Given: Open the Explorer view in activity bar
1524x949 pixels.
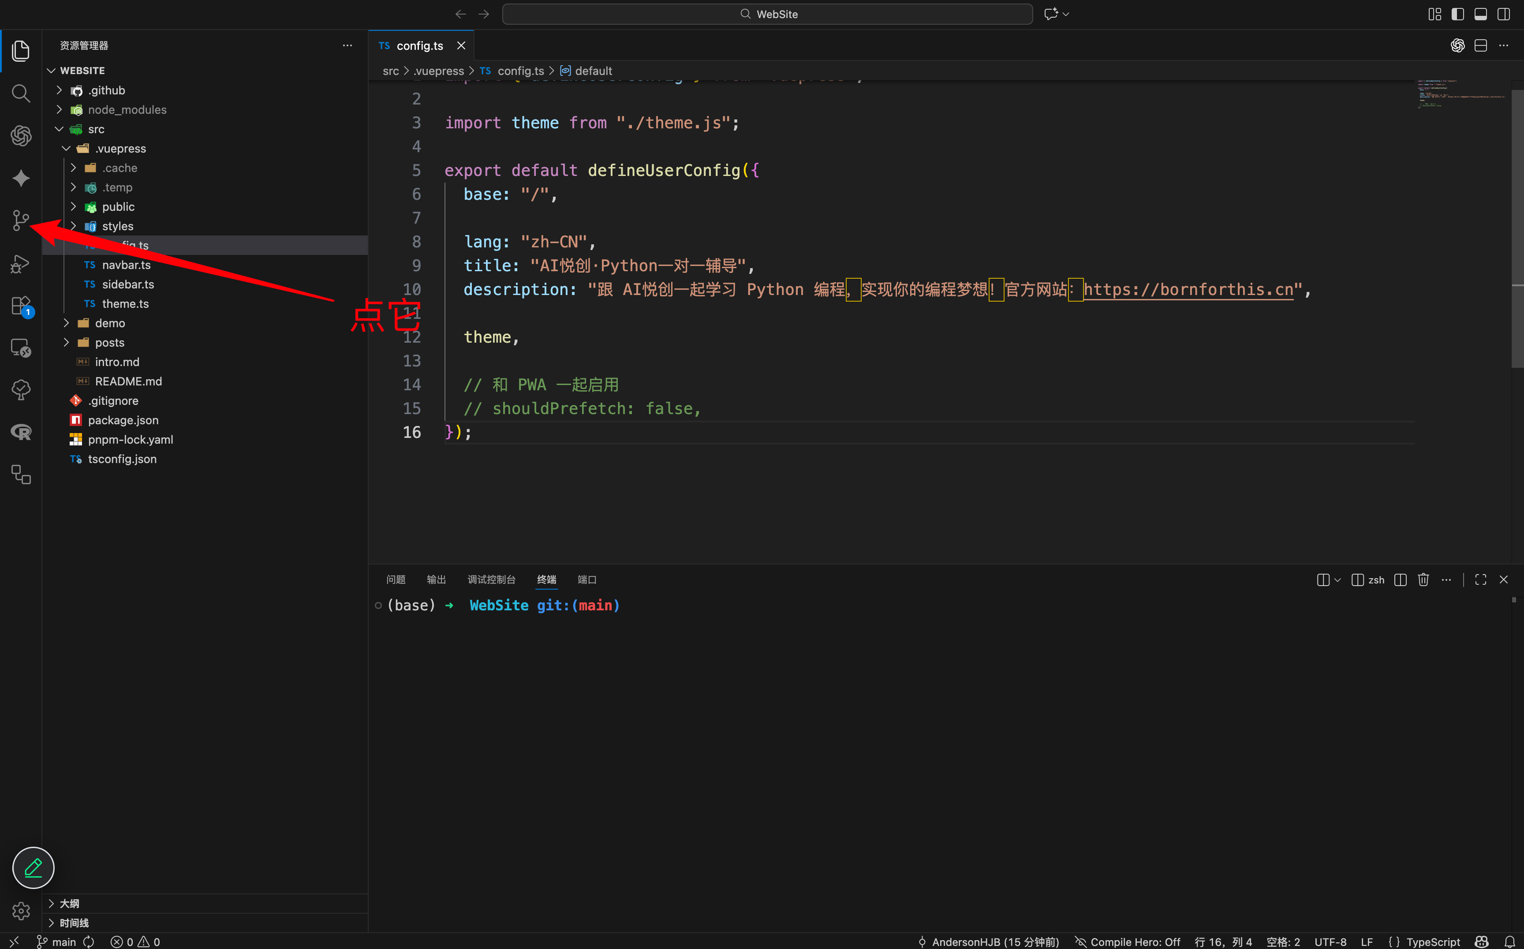Looking at the screenshot, I should [21, 51].
